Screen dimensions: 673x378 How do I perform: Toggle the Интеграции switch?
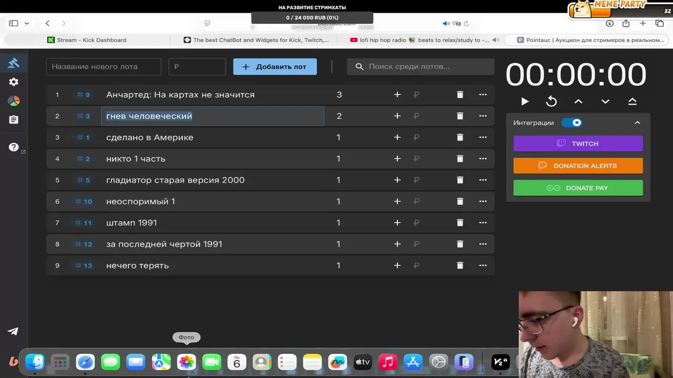tap(572, 123)
